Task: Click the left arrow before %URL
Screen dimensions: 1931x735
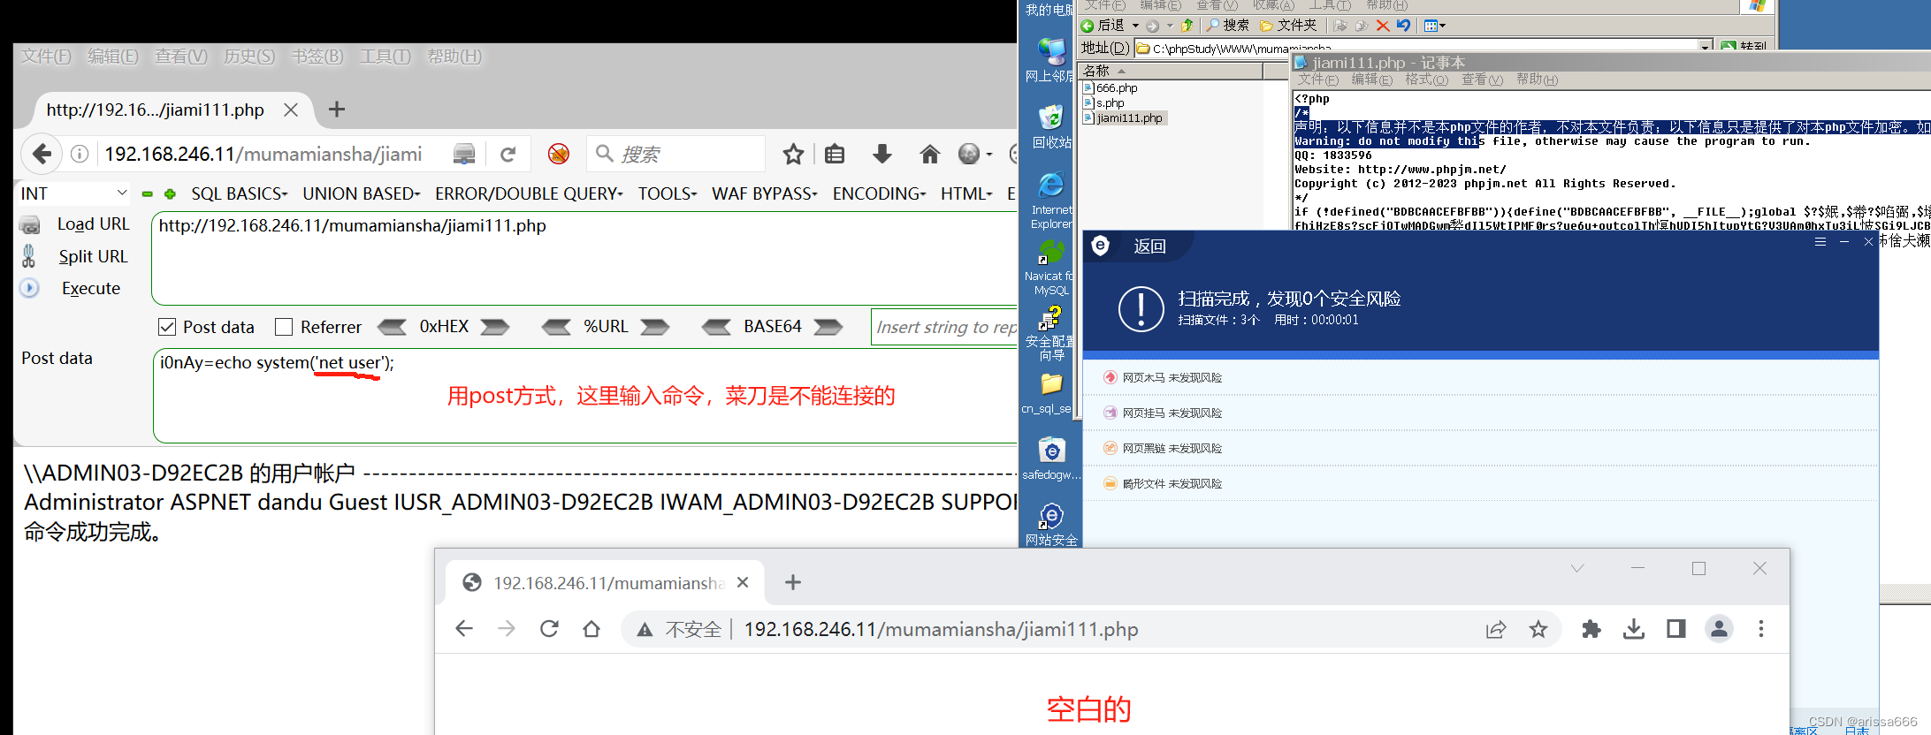Action: (x=556, y=327)
